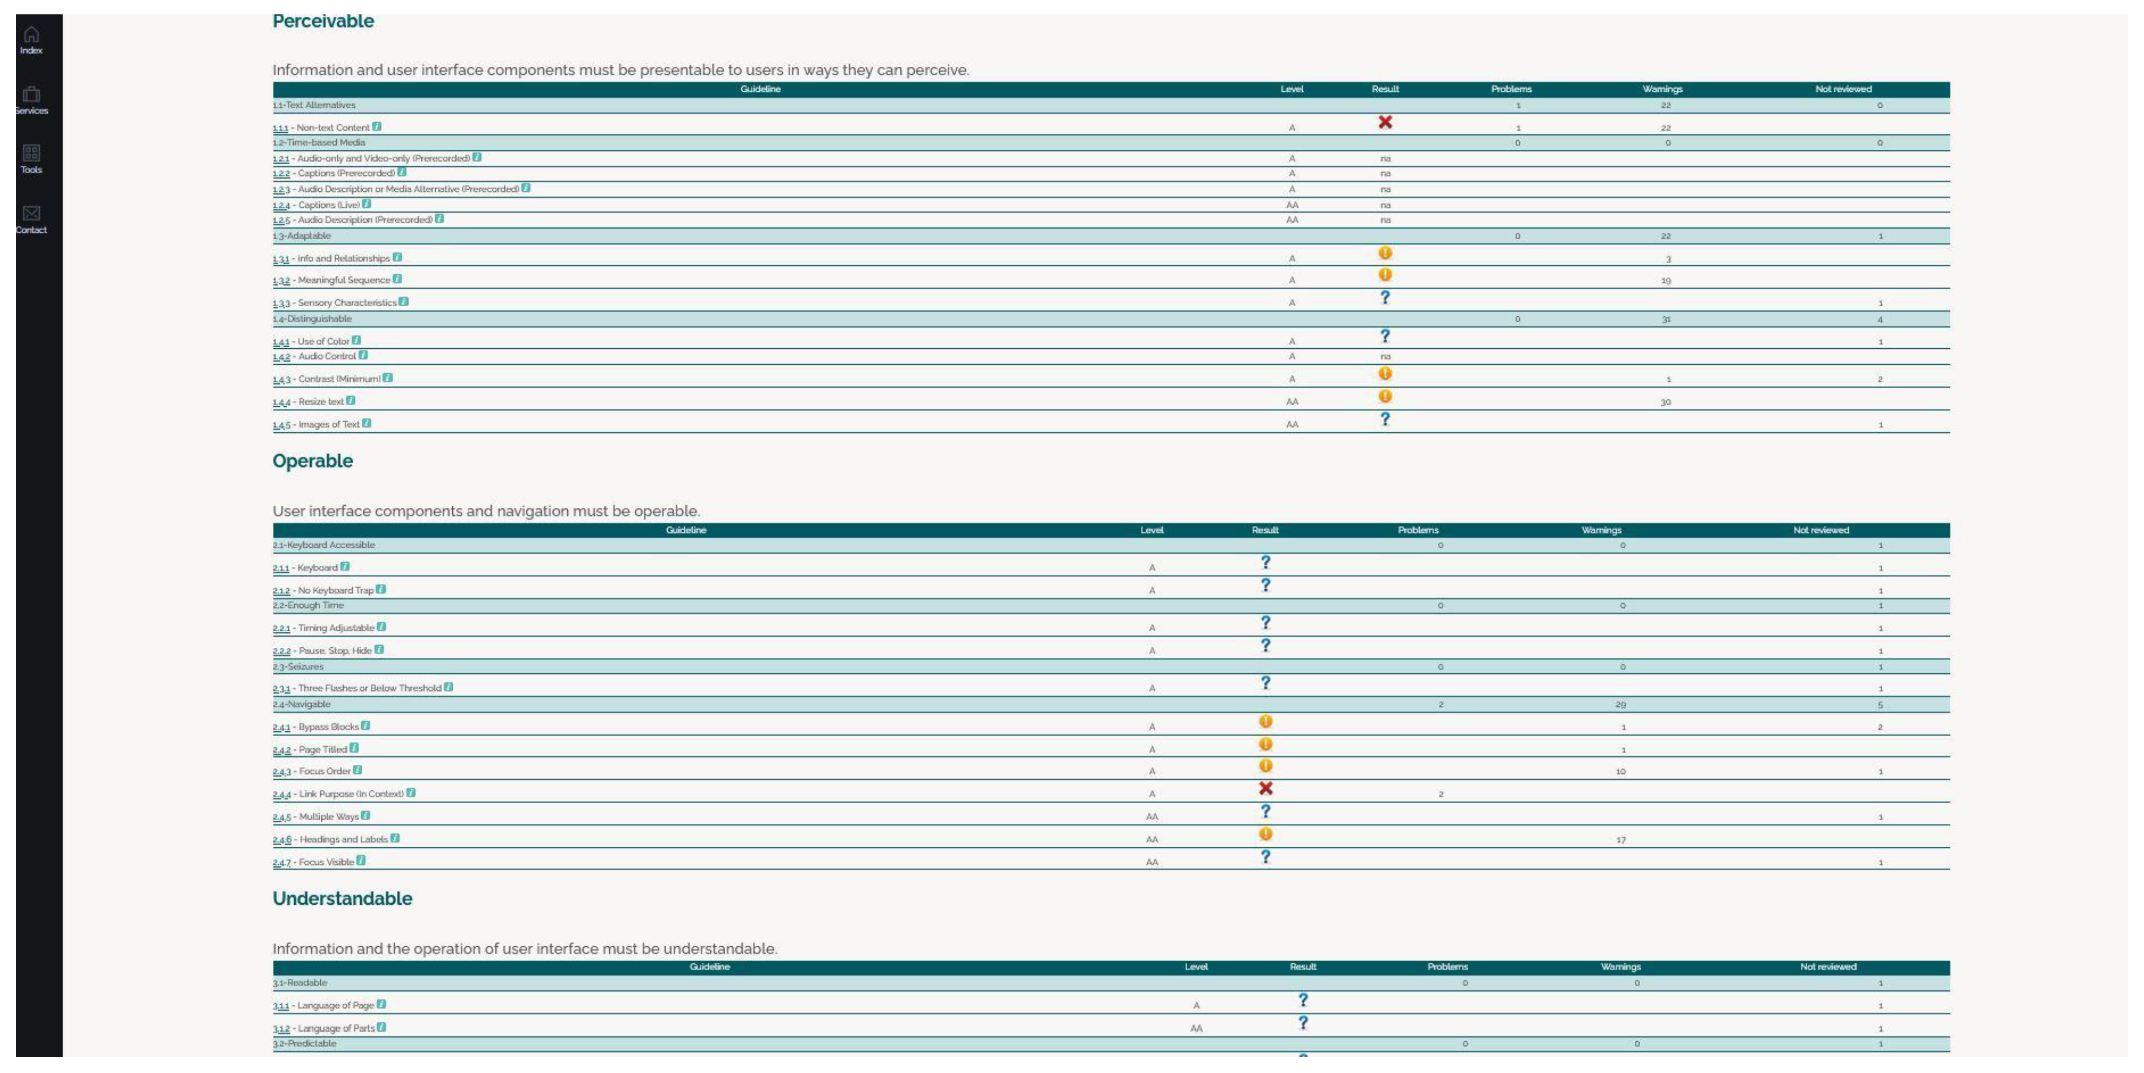Click the Services briefcase icon
The height and width of the screenshot is (1073, 2144).
coord(31,95)
